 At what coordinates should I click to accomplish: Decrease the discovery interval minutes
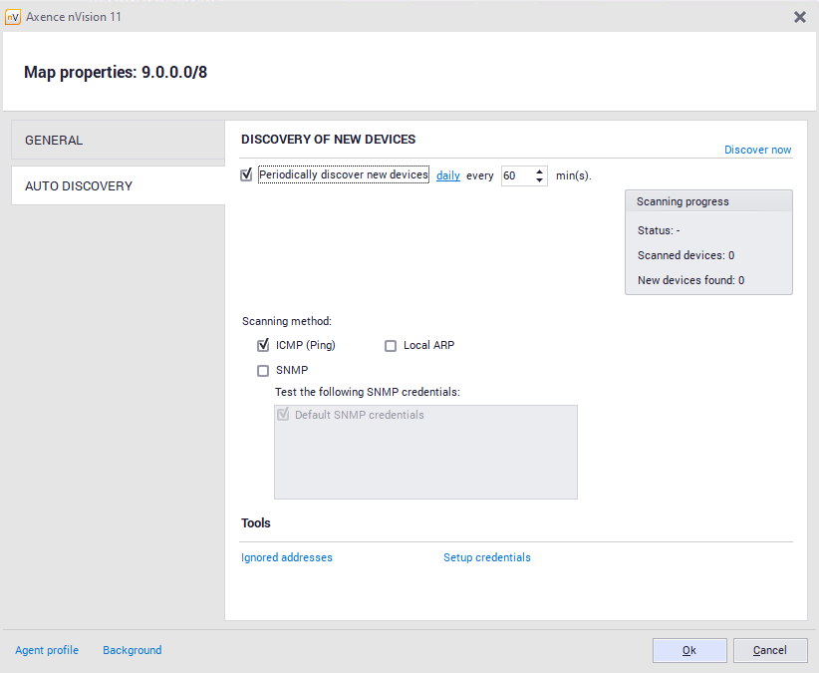(x=539, y=180)
